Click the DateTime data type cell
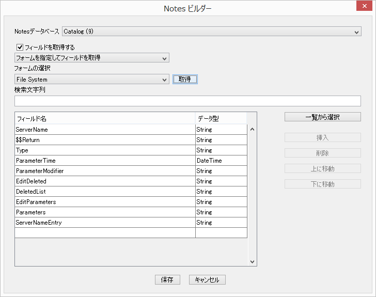 pyautogui.click(x=221, y=161)
